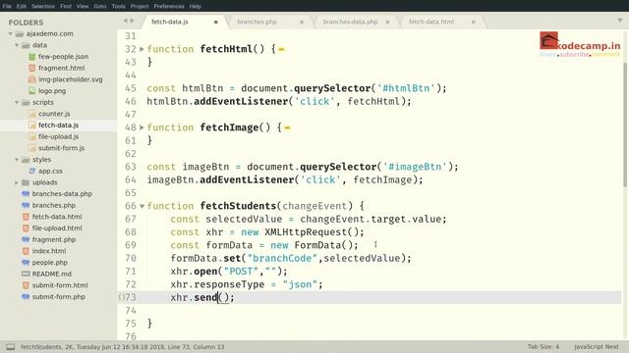This screenshot has height=353, width=629.
Task: Close the branches.php tab
Action: click(302, 22)
